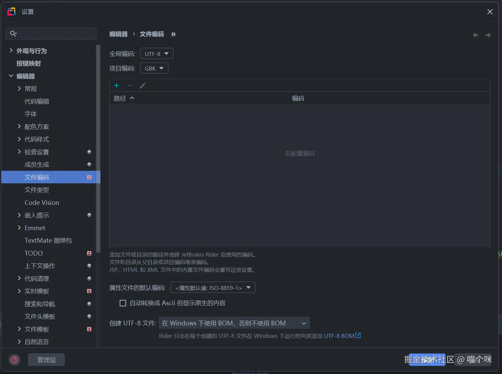Open the 创建 UTF-8 文件 BOM dropdown

pyautogui.click(x=234, y=323)
